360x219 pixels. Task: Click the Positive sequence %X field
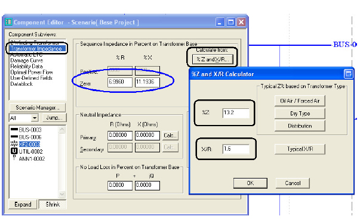click(x=147, y=70)
